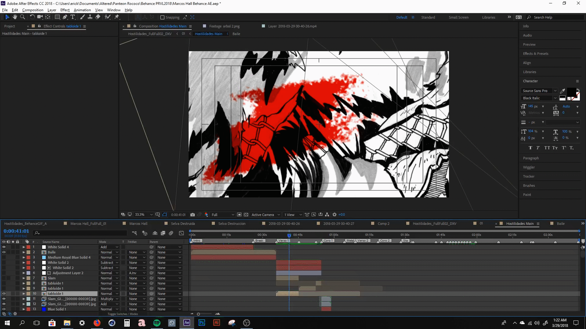Viewport: 586px width, 329px height.
Task: Select the Hand tool
Action: 15,17
